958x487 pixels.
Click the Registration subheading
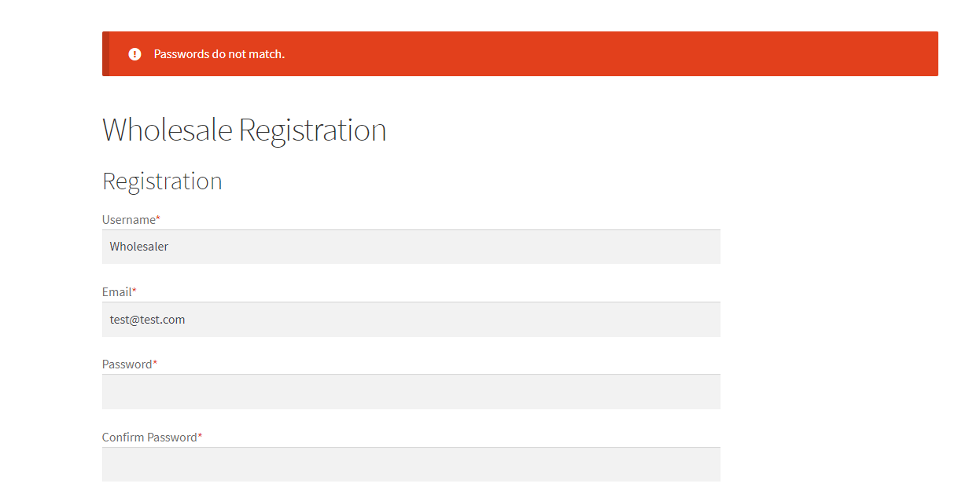[x=162, y=181]
